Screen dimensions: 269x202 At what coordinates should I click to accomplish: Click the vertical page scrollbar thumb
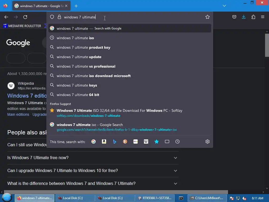point(267,45)
